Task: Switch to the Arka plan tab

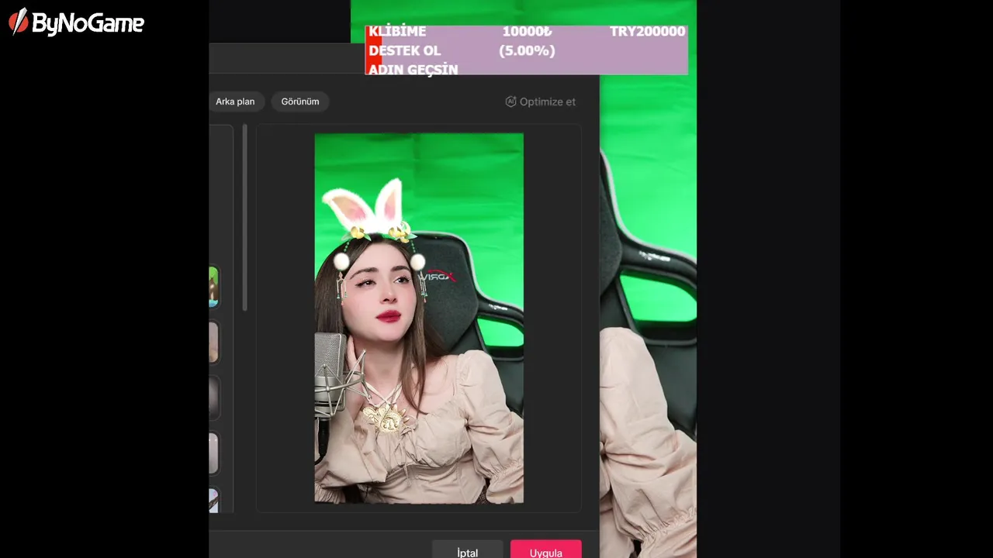Action: tap(236, 102)
